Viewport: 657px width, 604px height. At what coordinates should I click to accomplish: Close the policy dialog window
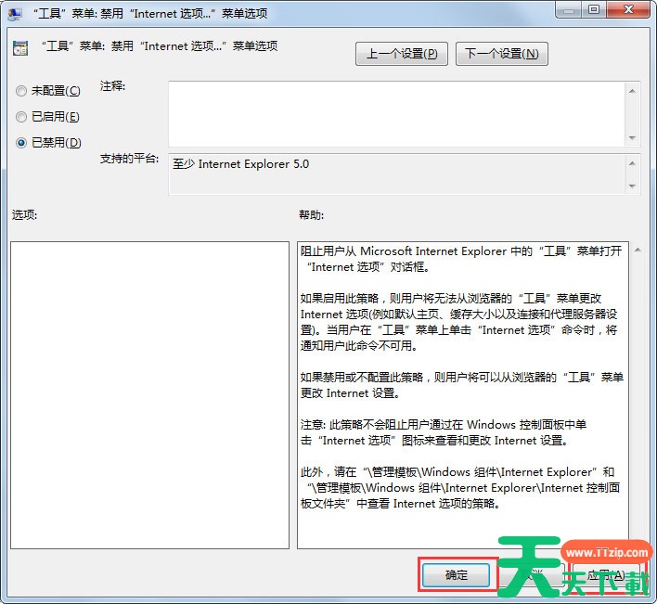point(628,9)
